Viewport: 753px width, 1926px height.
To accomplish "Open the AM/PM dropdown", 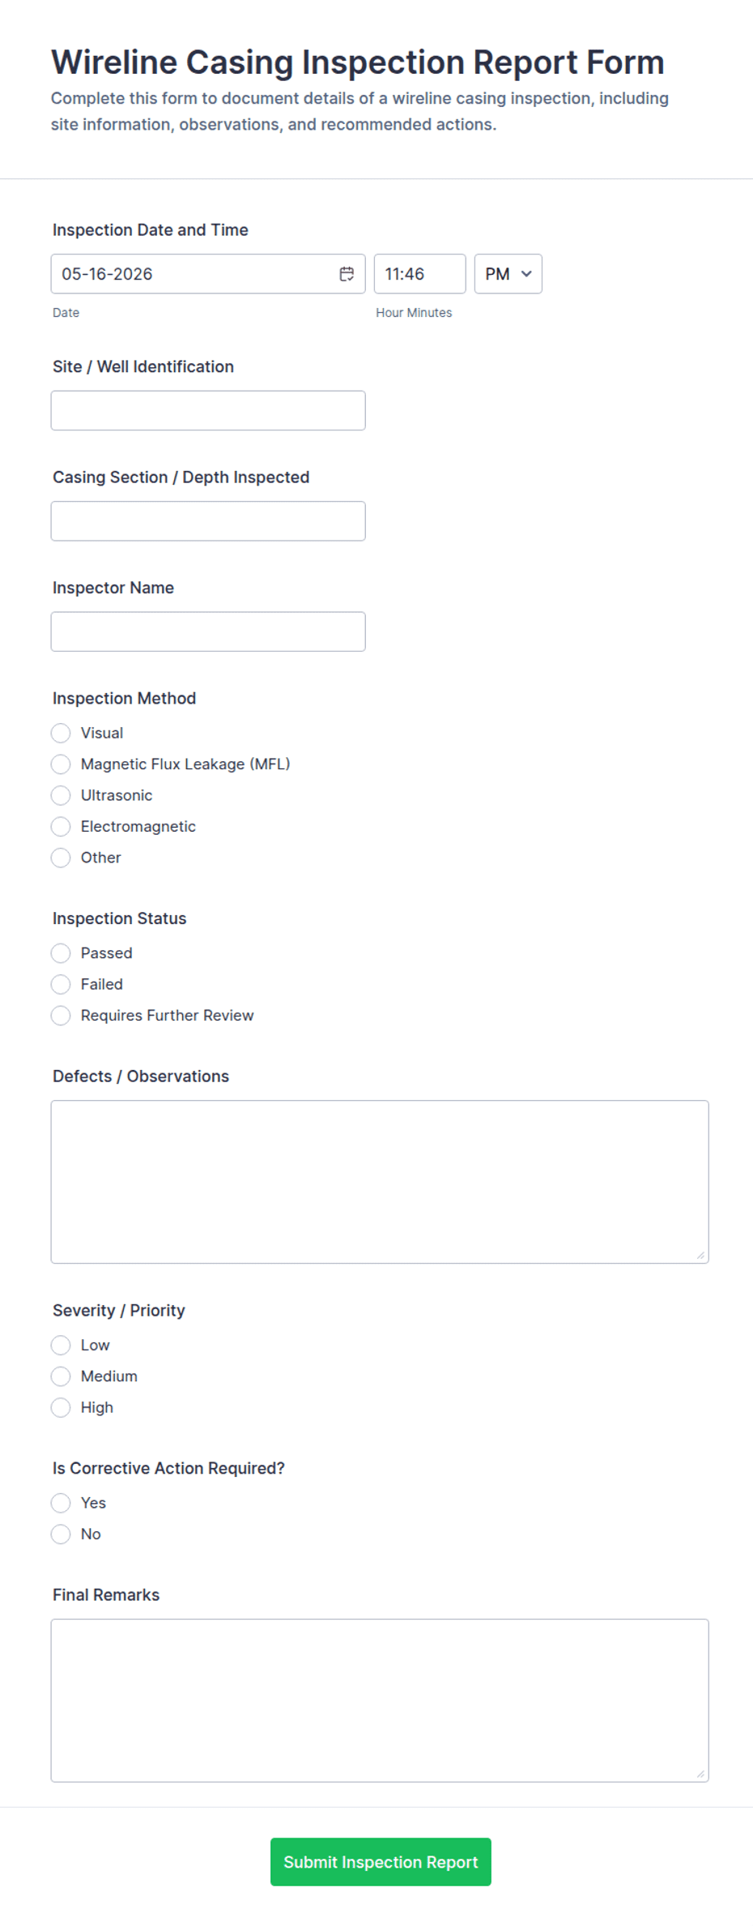I will pos(508,274).
